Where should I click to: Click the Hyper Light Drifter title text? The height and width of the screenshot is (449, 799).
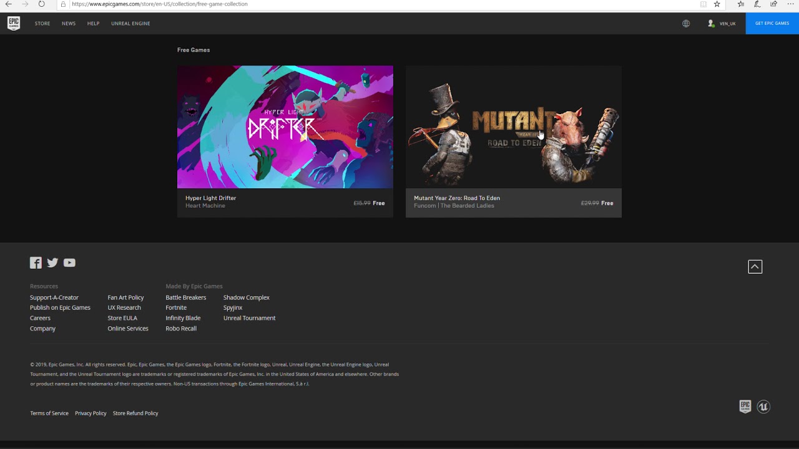click(x=211, y=198)
